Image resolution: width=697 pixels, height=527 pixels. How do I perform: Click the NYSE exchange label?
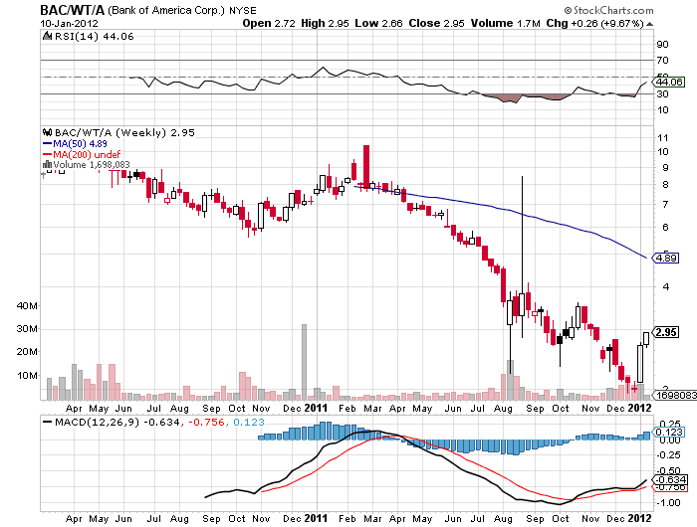pyautogui.click(x=243, y=10)
